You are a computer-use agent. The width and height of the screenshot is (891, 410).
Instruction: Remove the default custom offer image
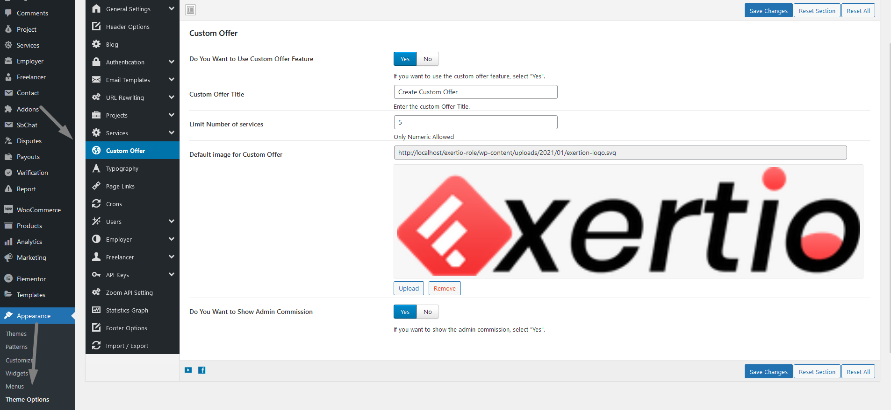445,288
